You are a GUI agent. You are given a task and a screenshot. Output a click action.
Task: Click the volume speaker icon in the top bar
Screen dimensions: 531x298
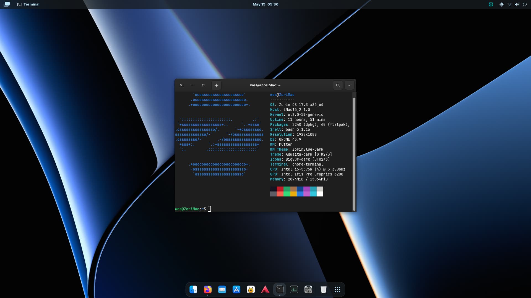[x=517, y=4]
